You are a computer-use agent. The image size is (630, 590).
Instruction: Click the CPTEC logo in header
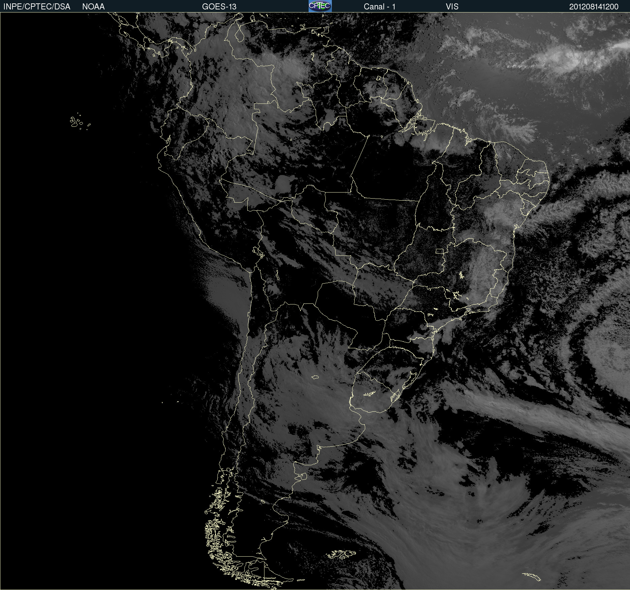pyautogui.click(x=320, y=6)
